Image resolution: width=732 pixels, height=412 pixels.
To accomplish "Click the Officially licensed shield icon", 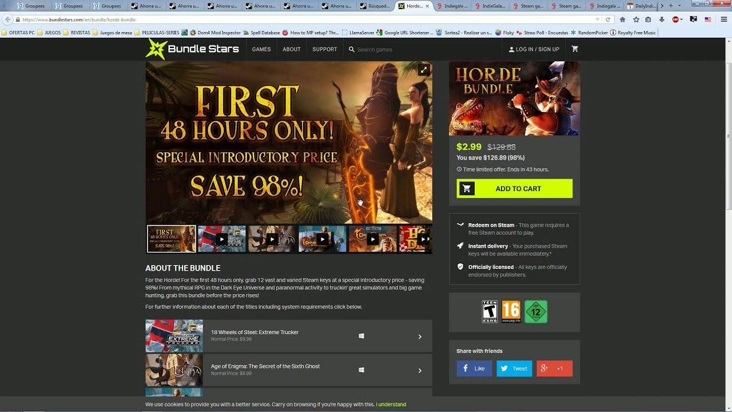I will [x=460, y=267].
